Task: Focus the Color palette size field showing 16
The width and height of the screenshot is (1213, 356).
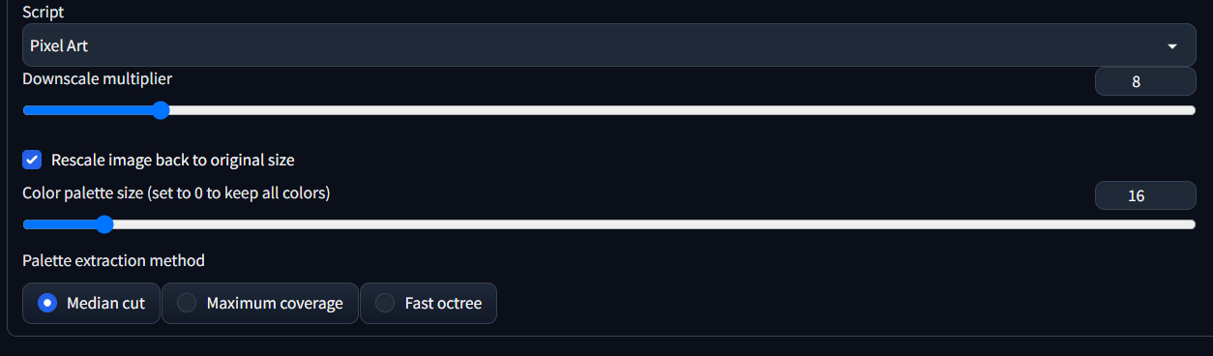Action: (1144, 195)
